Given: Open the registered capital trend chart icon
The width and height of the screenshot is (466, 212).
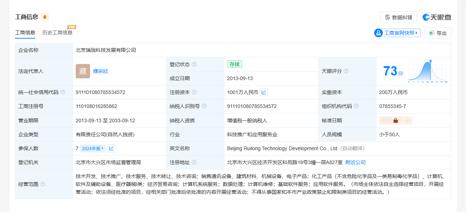Looking at the screenshot, I should coord(264,92).
